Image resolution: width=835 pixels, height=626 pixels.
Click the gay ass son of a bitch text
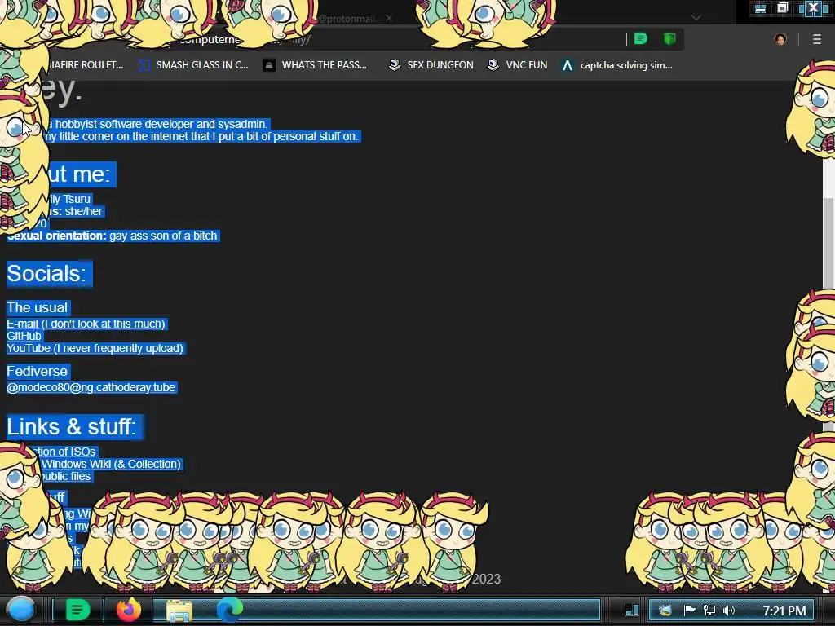click(163, 236)
